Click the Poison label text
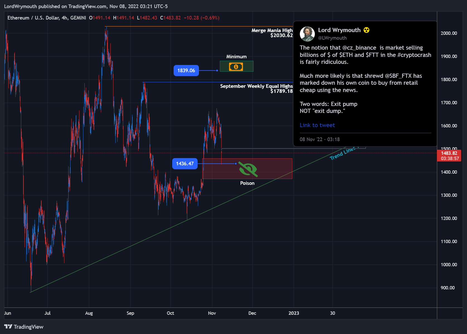467x334 pixels. coord(247,183)
